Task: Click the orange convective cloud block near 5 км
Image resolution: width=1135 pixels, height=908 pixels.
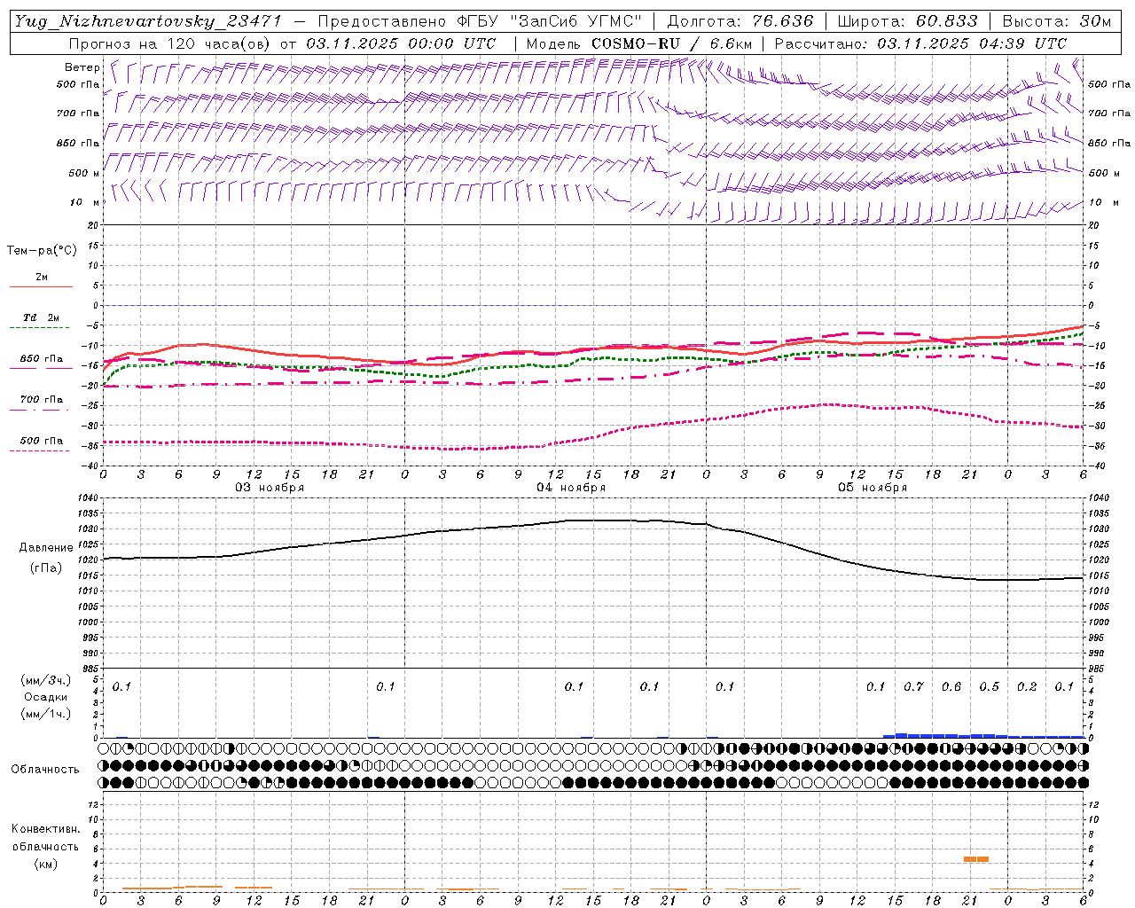Action: click(x=975, y=858)
